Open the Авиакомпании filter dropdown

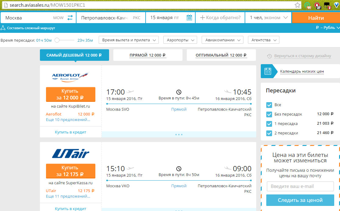coord(222,40)
